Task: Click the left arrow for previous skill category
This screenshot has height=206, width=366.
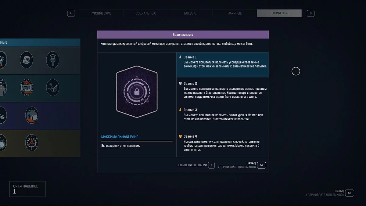Action: pos(71,13)
